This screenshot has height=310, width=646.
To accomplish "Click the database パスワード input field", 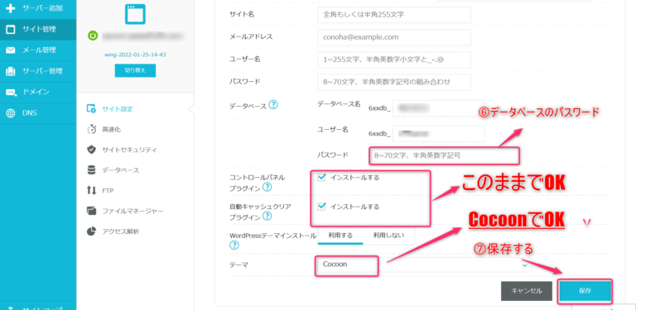I will 444,155.
